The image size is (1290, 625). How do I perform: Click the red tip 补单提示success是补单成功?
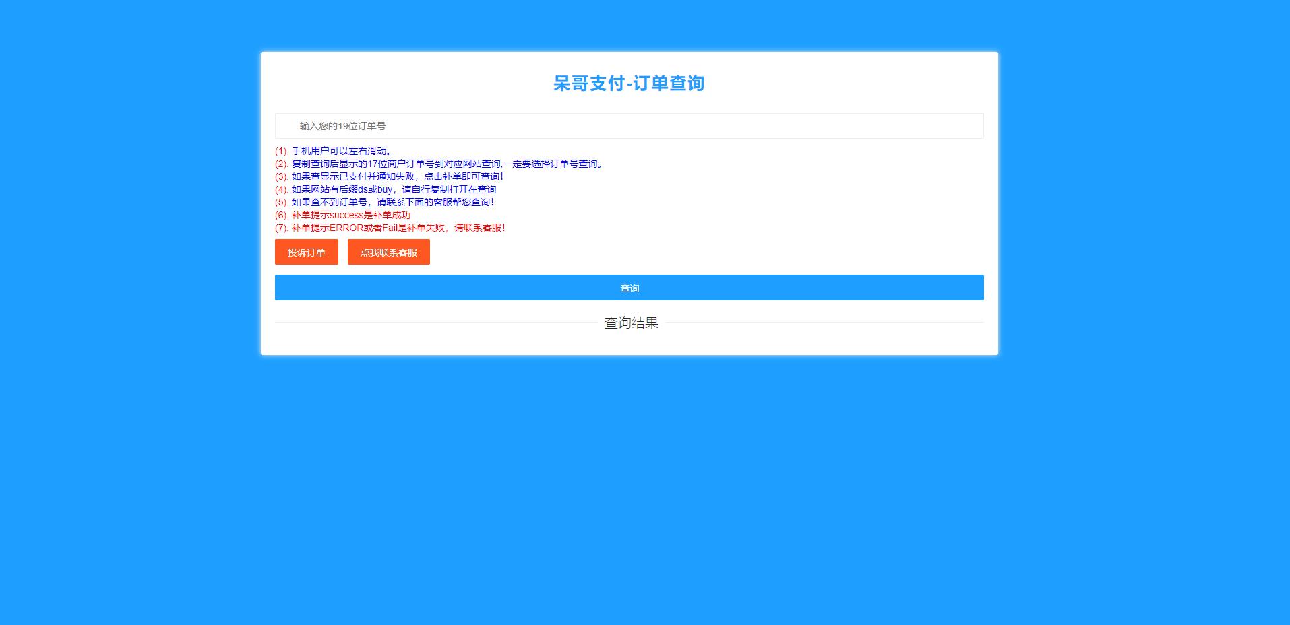click(350, 216)
